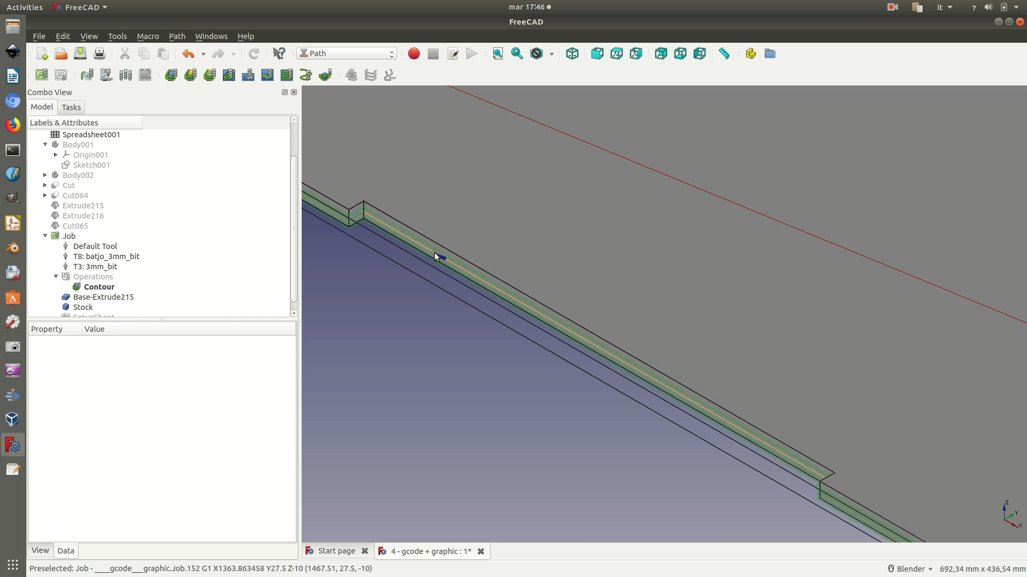Viewport: 1027px width, 577px height.
Task: Select T8: batjo_3mm_bit tool controller
Action: click(106, 256)
